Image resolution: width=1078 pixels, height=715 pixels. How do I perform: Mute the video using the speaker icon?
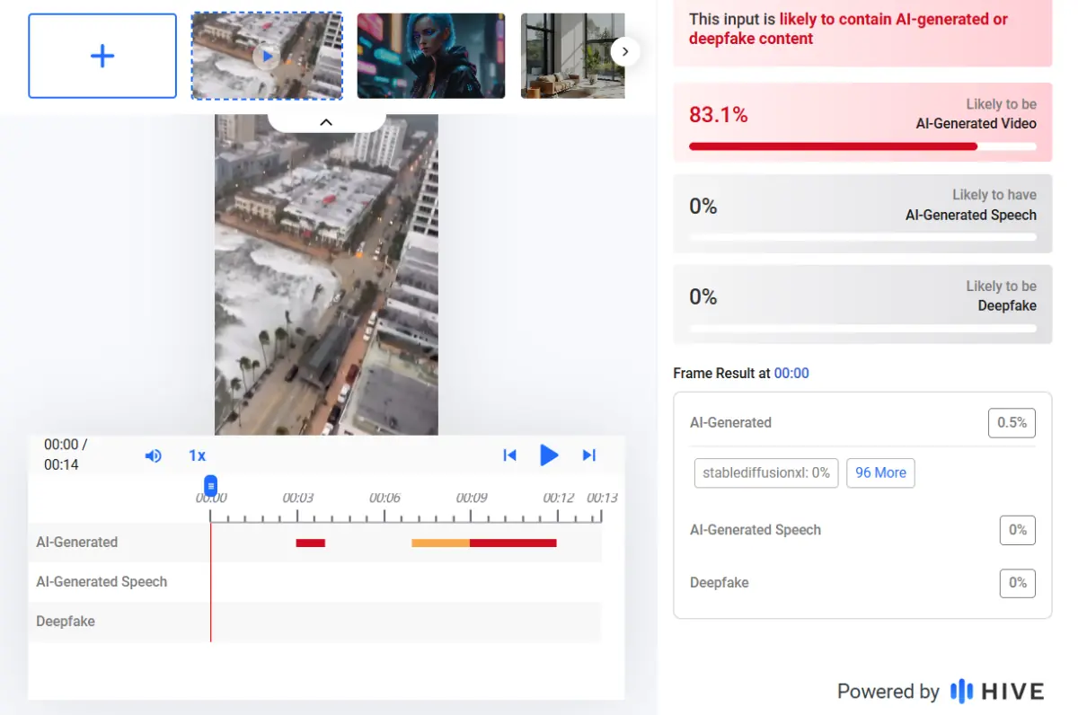pyautogui.click(x=154, y=455)
